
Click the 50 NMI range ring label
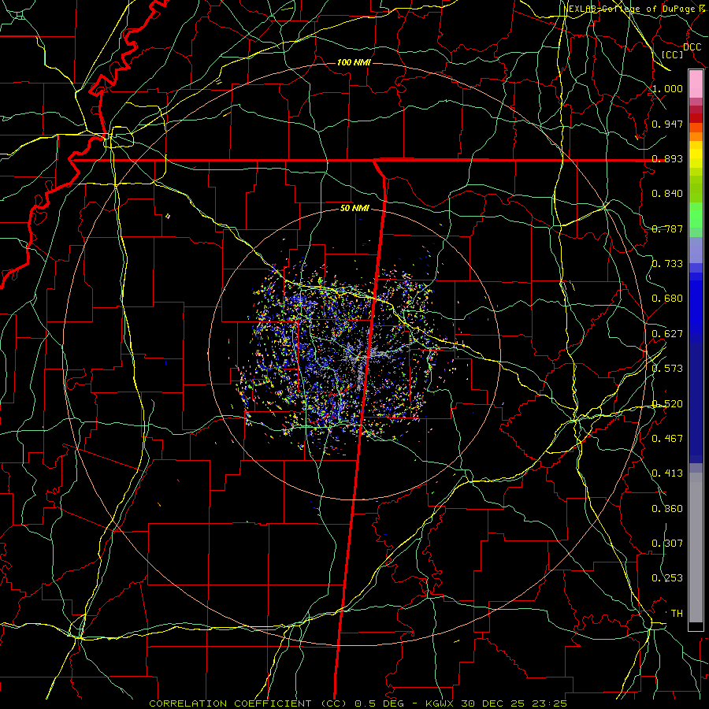354,209
